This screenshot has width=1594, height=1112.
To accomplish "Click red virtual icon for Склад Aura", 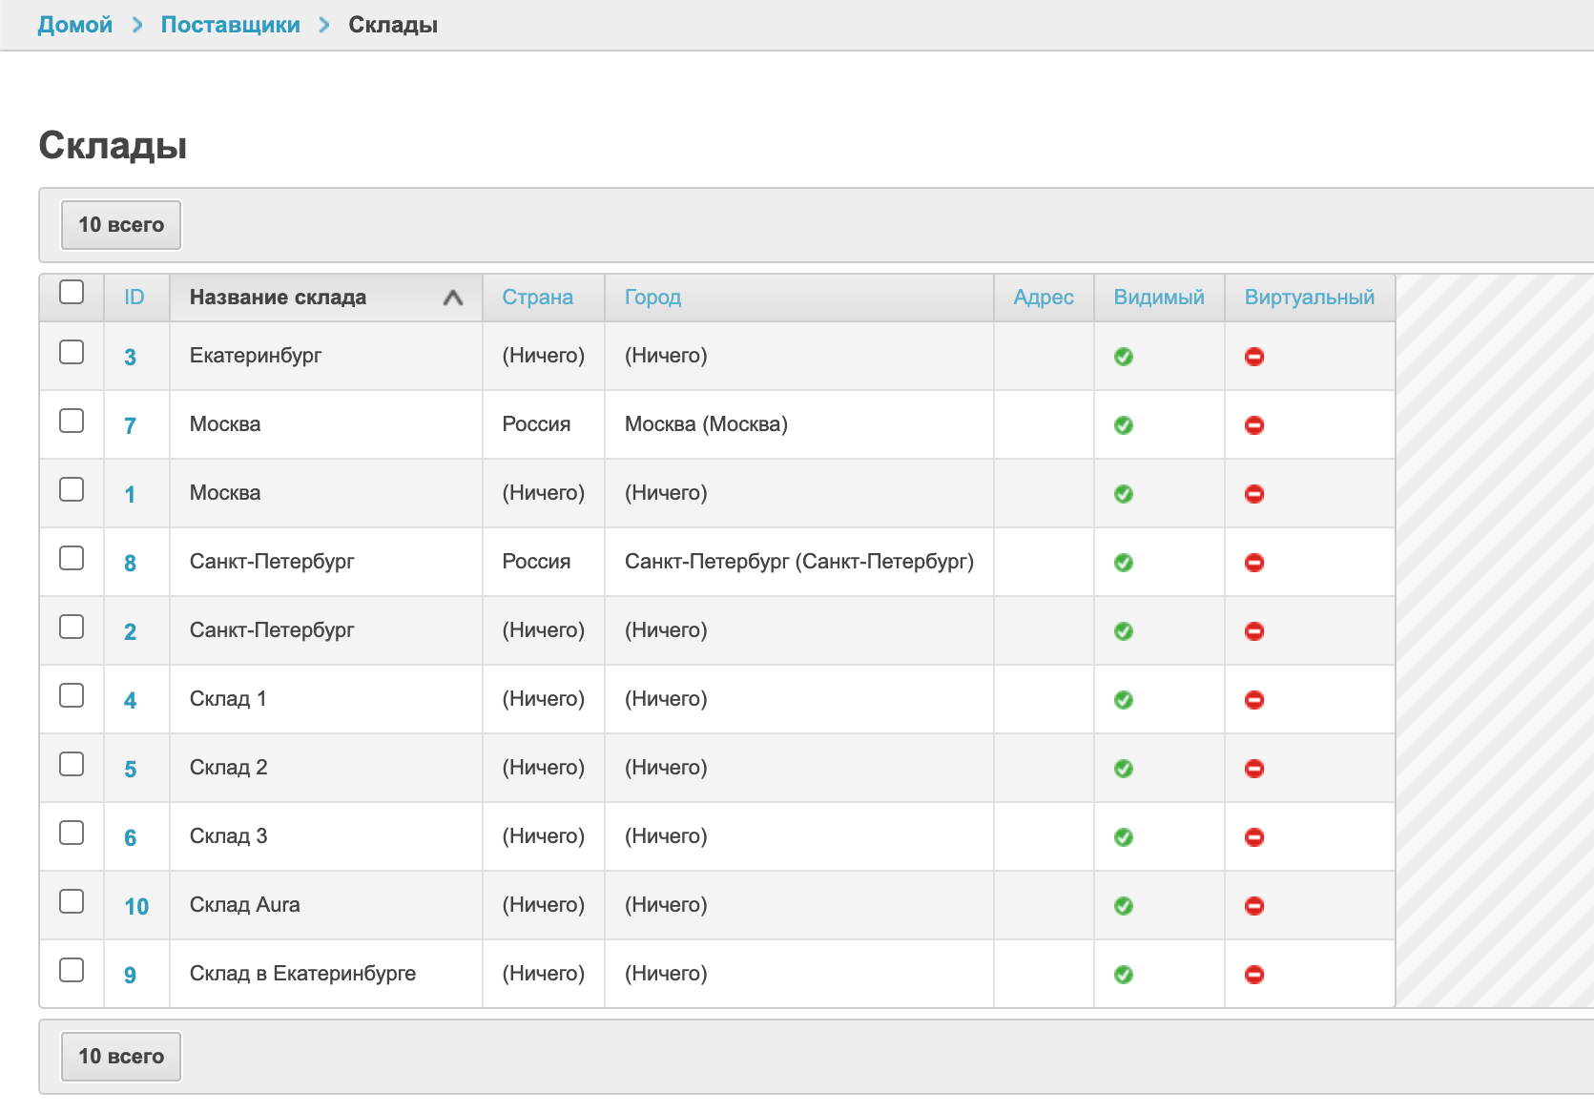I will point(1254,906).
